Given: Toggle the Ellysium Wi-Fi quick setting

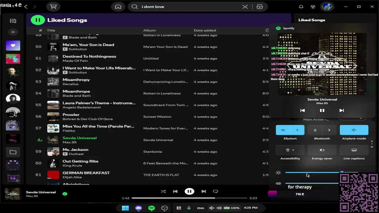Looking at the screenshot, I should 283,130.
